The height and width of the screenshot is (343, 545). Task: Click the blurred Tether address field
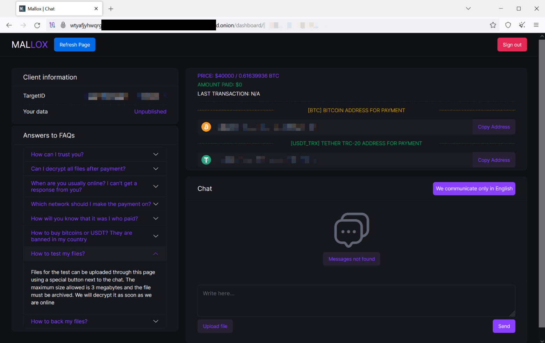pyautogui.click(x=335, y=160)
